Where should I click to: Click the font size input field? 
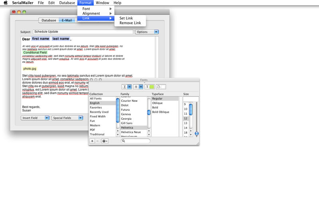tap(191, 99)
